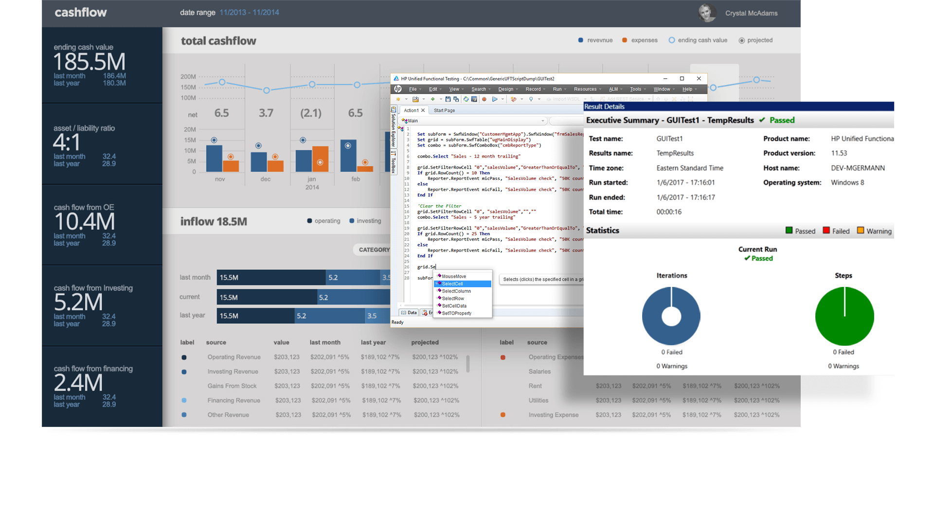The width and height of the screenshot is (934, 514).
Task: Click the New test star icon
Action: [398, 99]
